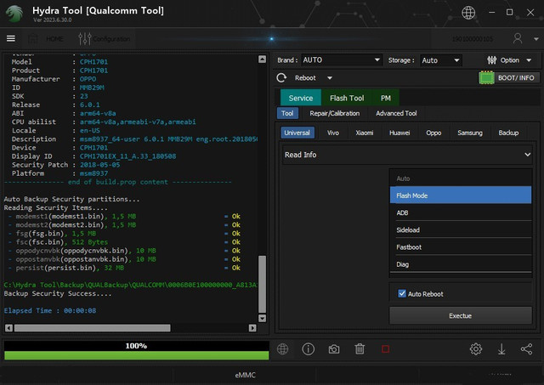
Task: Expand the user account dropdown arrow
Action: [x=536, y=39]
